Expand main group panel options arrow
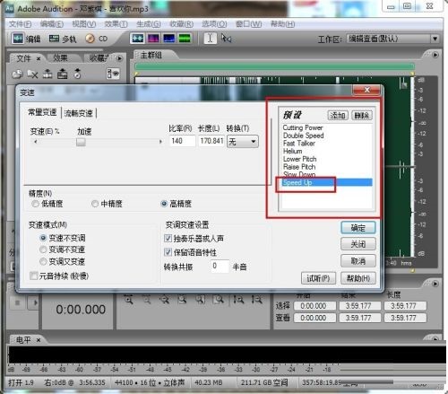Image resolution: width=448 pixels, height=394 pixels. pyautogui.click(x=435, y=55)
